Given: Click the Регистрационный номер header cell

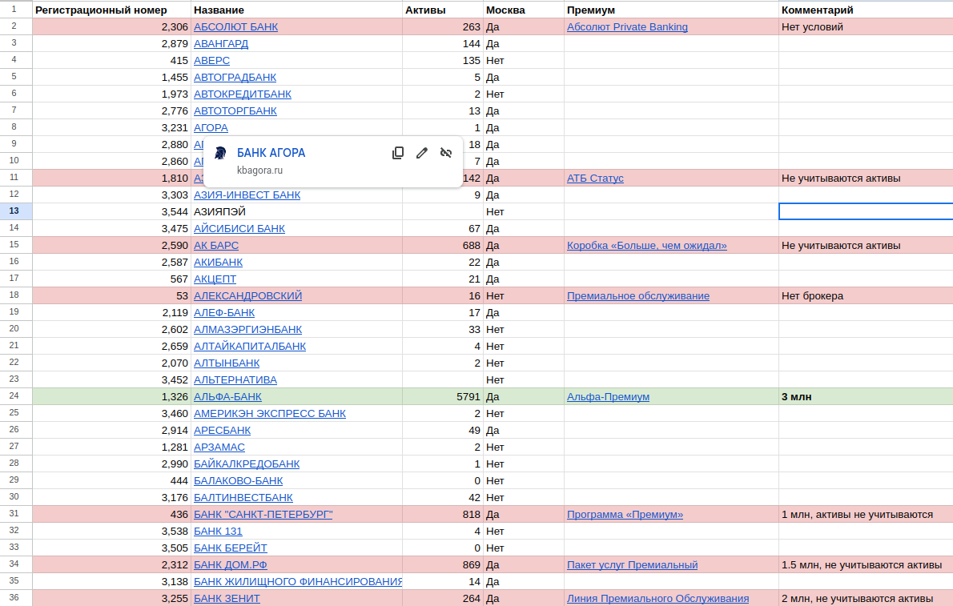Looking at the screenshot, I should 111,10.
